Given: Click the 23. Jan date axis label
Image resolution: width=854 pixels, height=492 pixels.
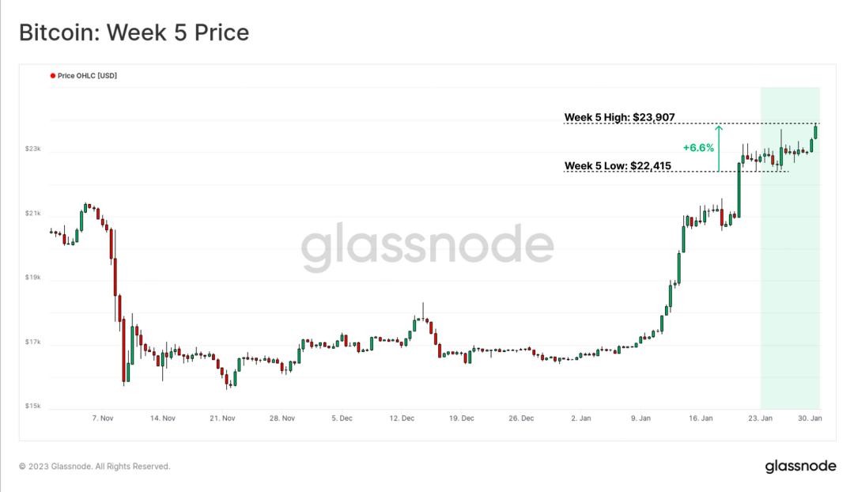Looking at the screenshot, I should pos(760,418).
